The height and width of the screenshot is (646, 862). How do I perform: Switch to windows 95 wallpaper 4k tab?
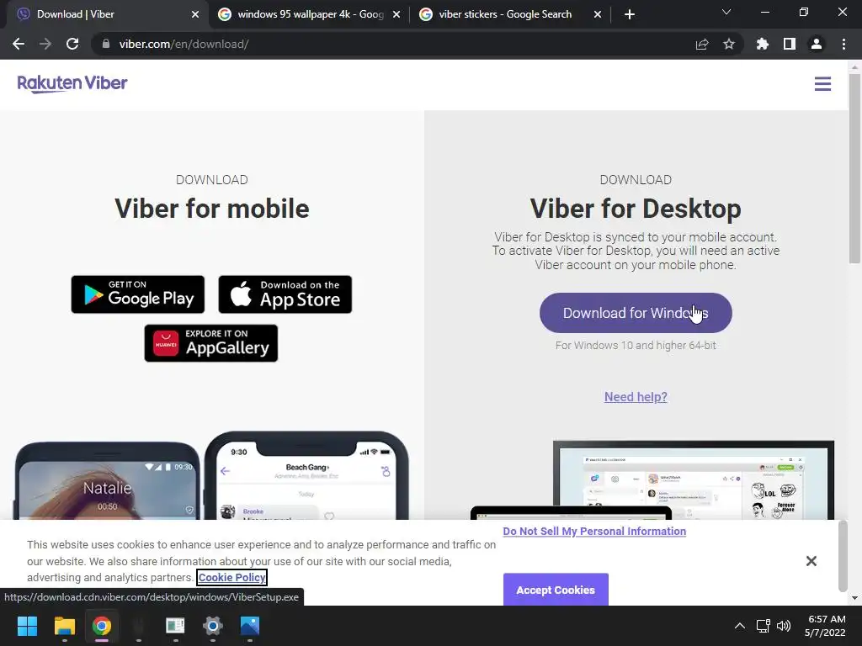pyautogui.click(x=309, y=14)
